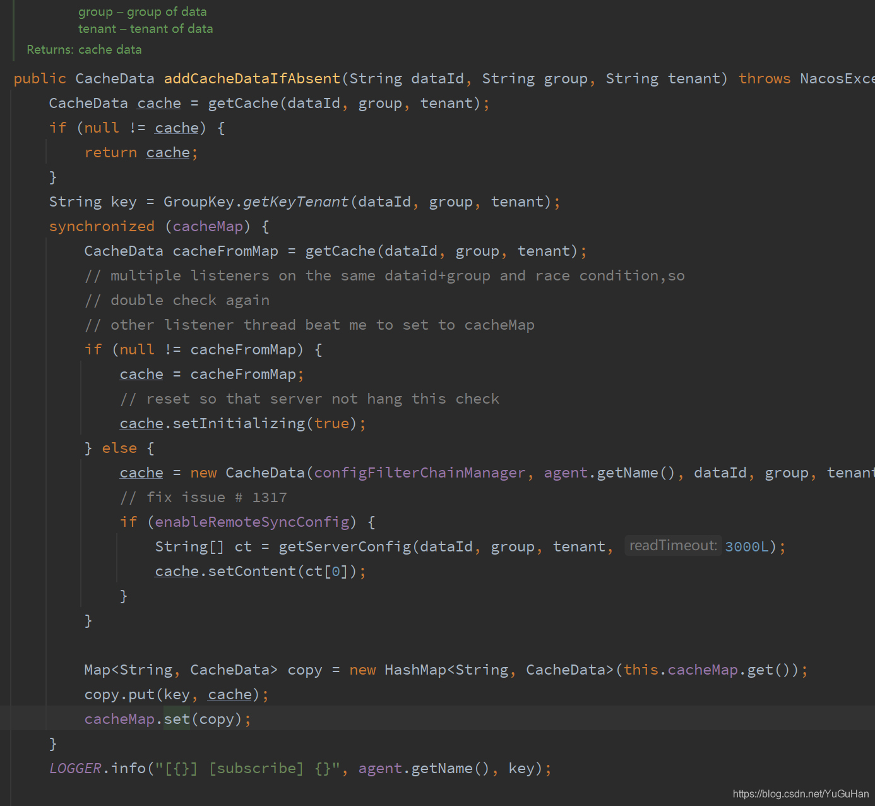Image resolution: width=875 pixels, height=806 pixels.
Task: Click the copy.put method call
Action: click(x=119, y=694)
